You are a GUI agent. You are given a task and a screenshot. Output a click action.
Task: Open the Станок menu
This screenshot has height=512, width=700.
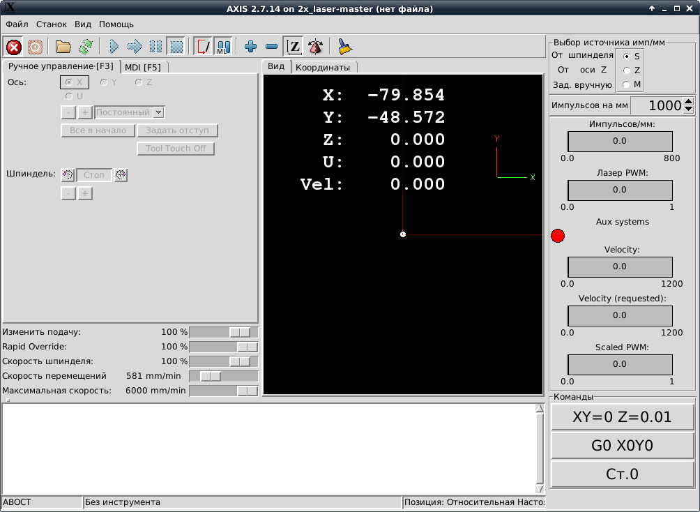(x=52, y=24)
